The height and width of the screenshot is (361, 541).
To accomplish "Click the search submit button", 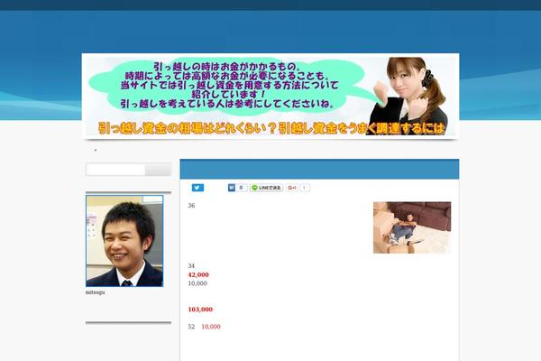I will click(x=158, y=170).
